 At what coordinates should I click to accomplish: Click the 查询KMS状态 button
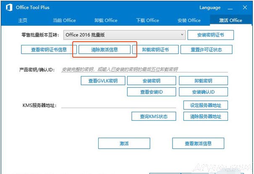pyautogui.click(x=154, y=116)
